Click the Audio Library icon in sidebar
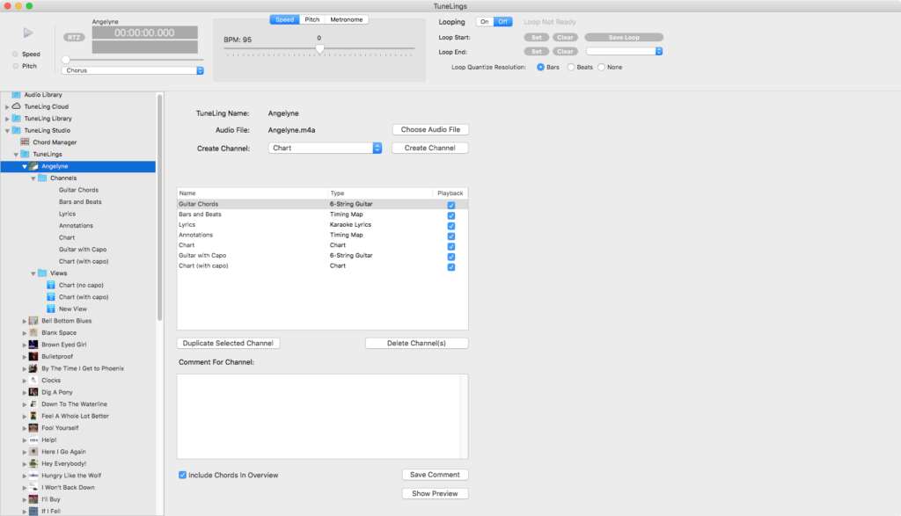Screen dimensions: 901x516 pyautogui.click(x=16, y=95)
